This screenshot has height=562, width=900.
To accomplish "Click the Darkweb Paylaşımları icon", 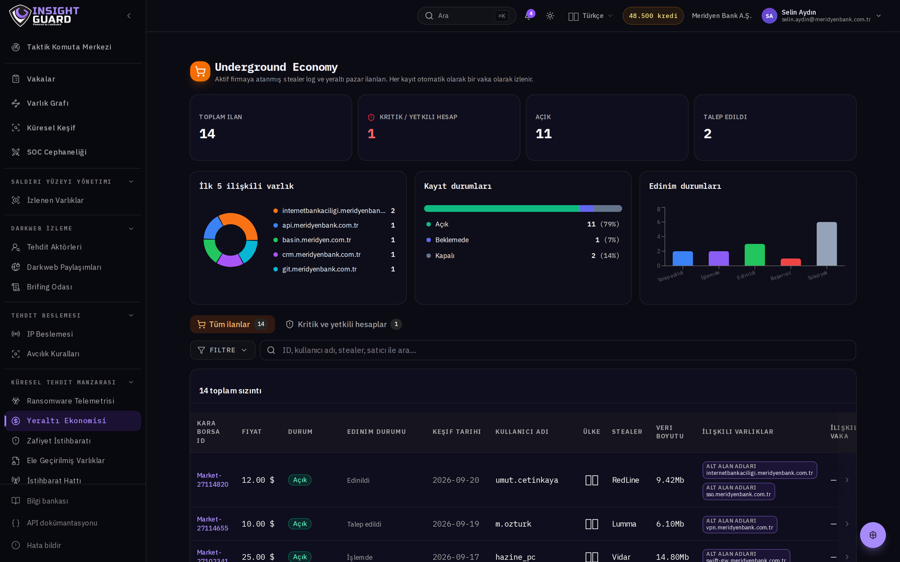I will pyautogui.click(x=16, y=268).
